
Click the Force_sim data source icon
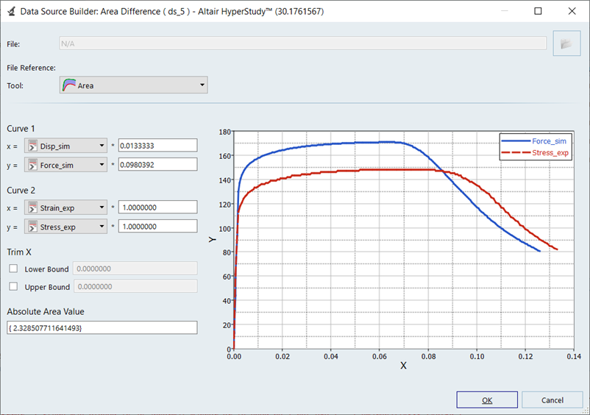[x=32, y=165]
